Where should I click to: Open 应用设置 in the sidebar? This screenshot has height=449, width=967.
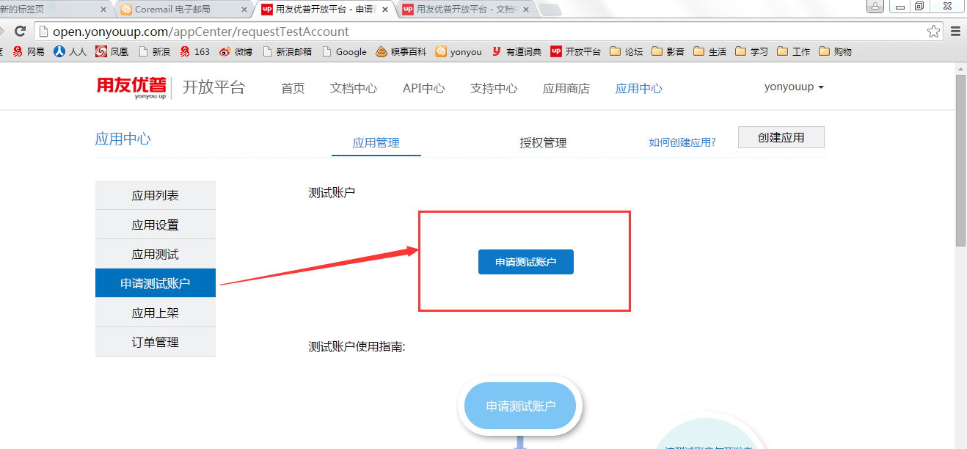click(x=156, y=224)
